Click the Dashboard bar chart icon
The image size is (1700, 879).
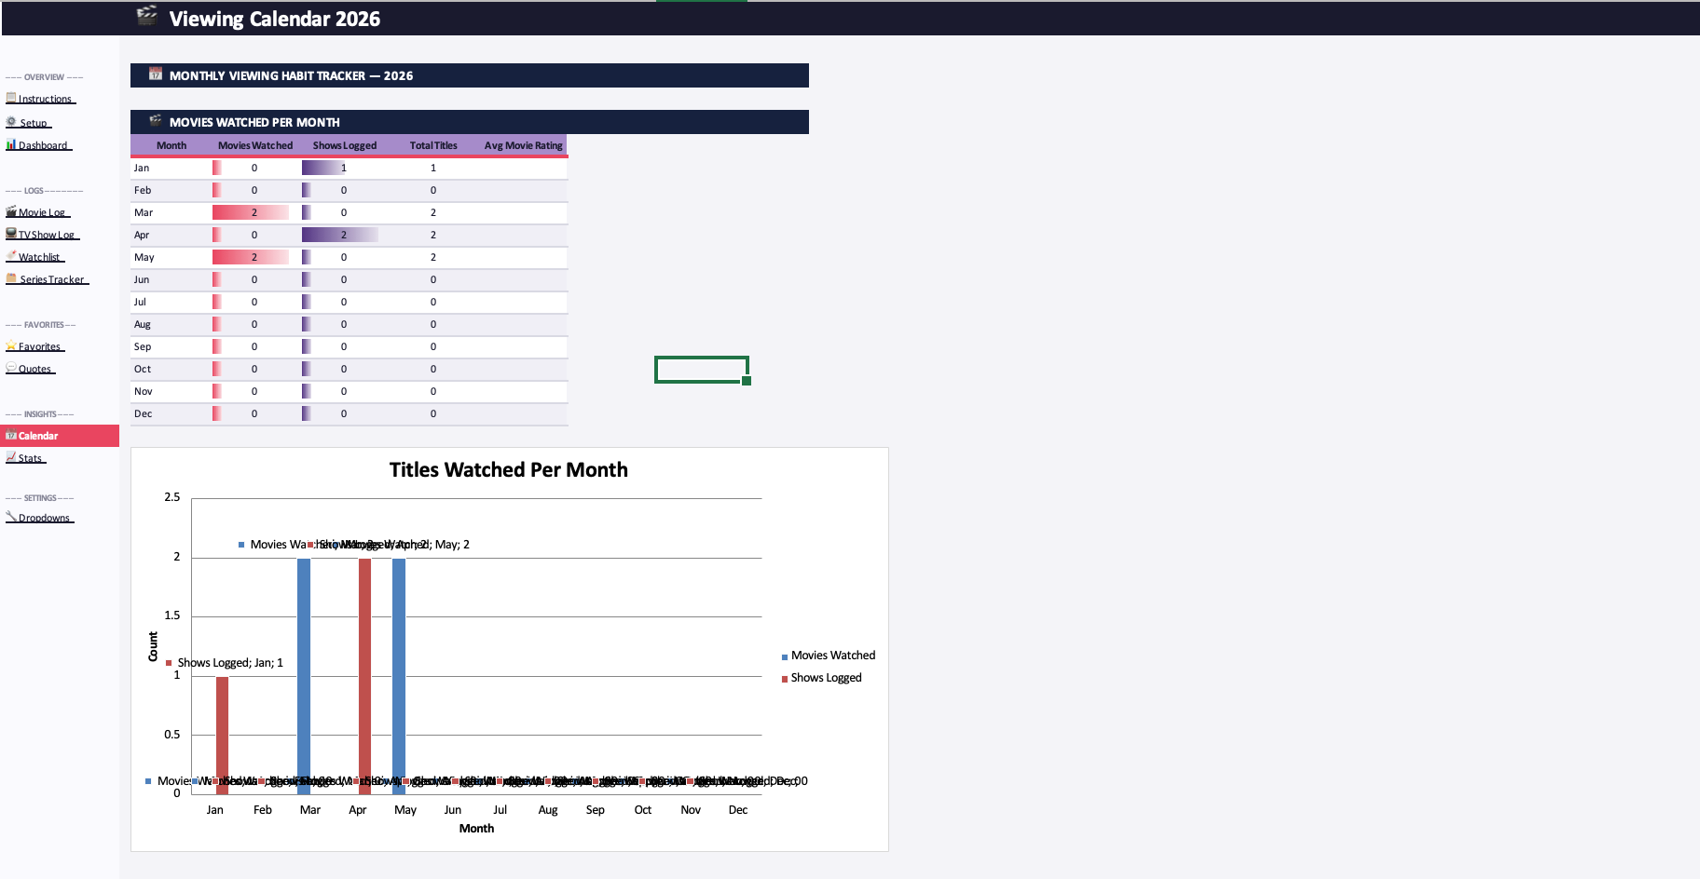click(x=11, y=144)
